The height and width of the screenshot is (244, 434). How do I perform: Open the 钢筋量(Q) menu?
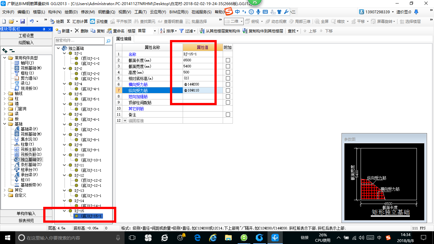(x=106, y=12)
